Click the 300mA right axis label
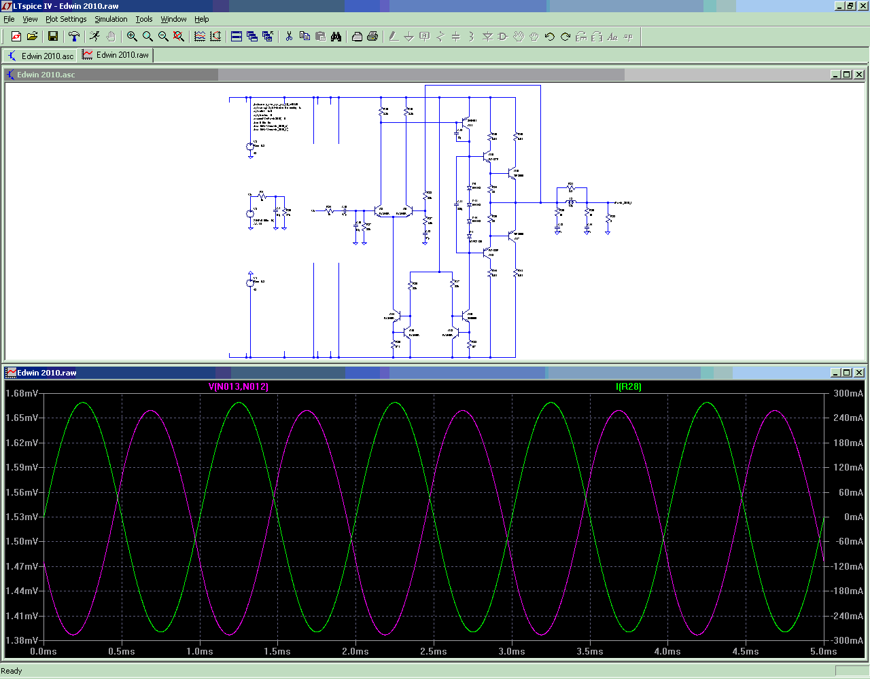The width and height of the screenshot is (870, 679). pos(848,393)
